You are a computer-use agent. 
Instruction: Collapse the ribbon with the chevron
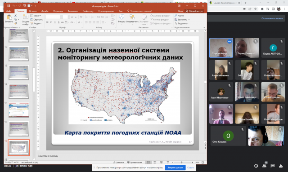pyautogui.click(x=204, y=27)
